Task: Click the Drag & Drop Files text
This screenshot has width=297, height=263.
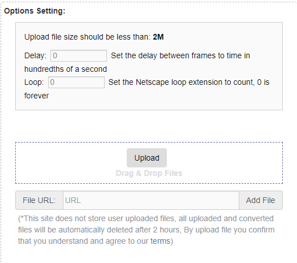Action: (149, 173)
